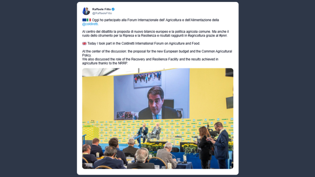Click the text about Common Agricultural Policy
The height and width of the screenshot is (177, 315).
pos(157,53)
